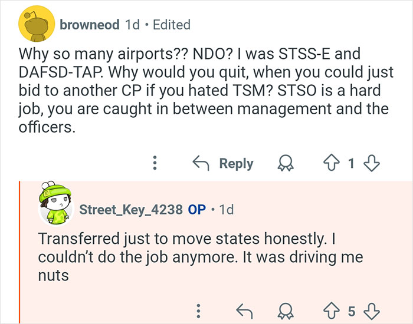Viewport: 413px width, 324px height.
Task: Open the options menu on browneod's comment
Action: point(155,163)
